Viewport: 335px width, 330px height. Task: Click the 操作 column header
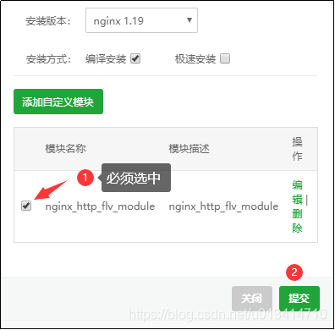coord(297,149)
